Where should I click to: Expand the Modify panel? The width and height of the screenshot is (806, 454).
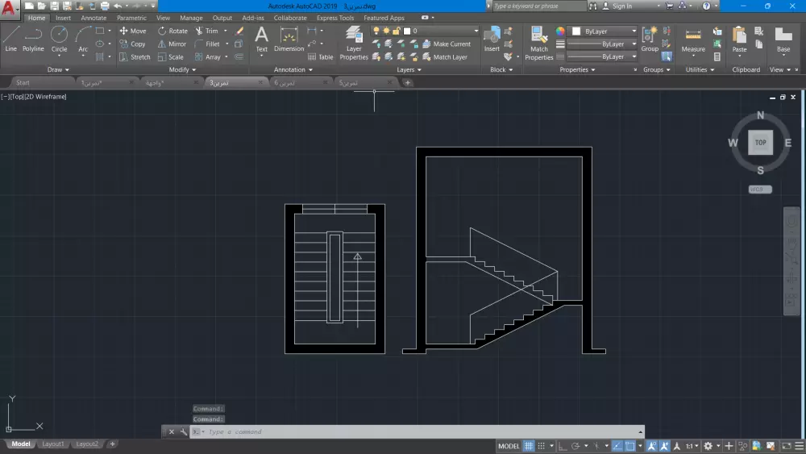point(182,69)
